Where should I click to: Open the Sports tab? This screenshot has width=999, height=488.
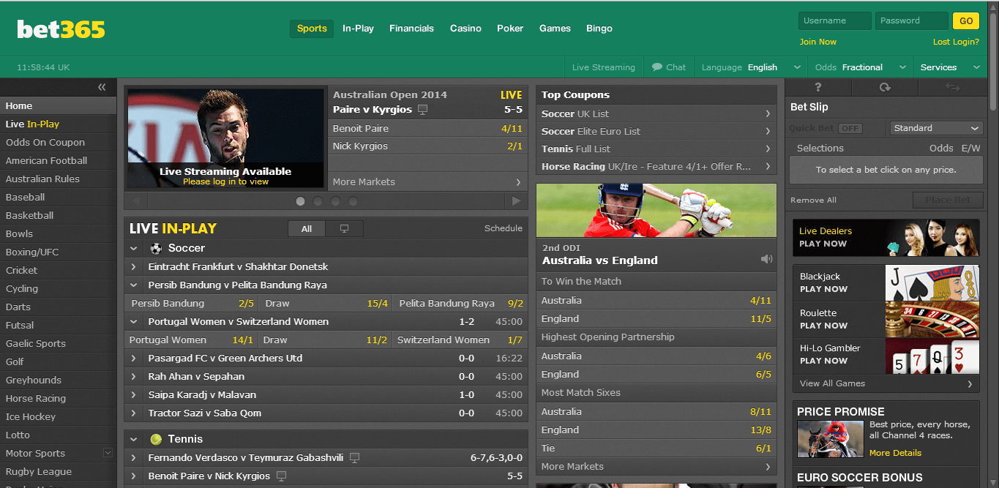(x=312, y=29)
